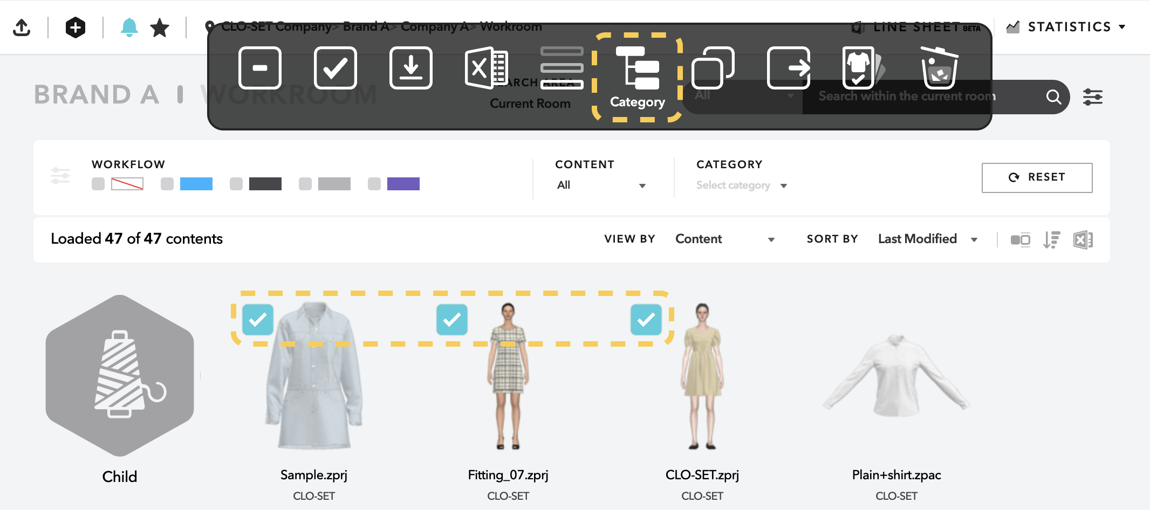Open the Fitting_07.zprj dress thumbnail
The height and width of the screenshot is (510, 1150).
[x=508, y=376]
